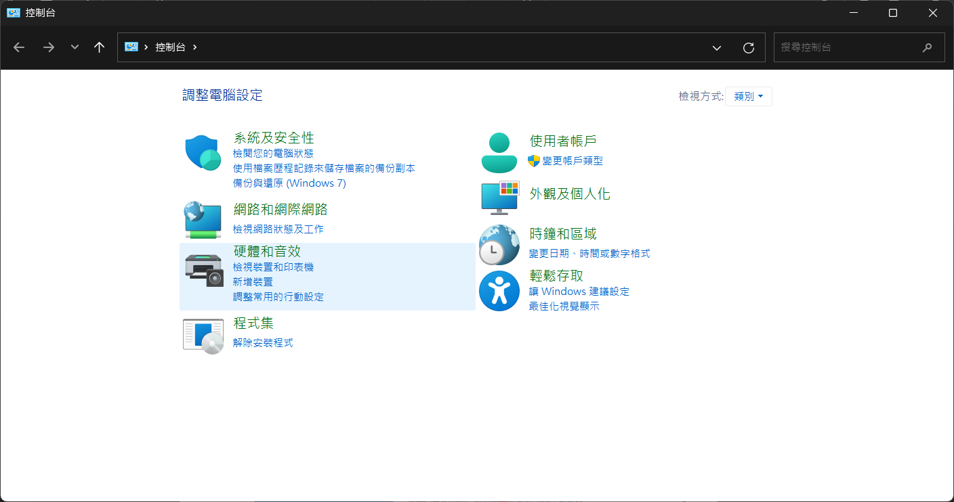Expand chevron before 控制台 in address bar
Screen dimensions: 954x502
[146, 47]
